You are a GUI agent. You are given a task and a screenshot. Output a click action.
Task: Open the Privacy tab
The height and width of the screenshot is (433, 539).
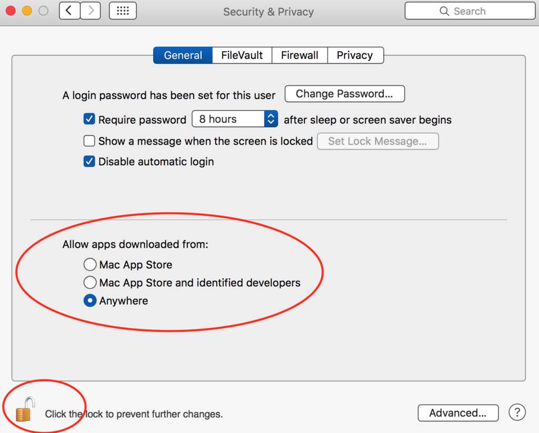pos(355,55)
